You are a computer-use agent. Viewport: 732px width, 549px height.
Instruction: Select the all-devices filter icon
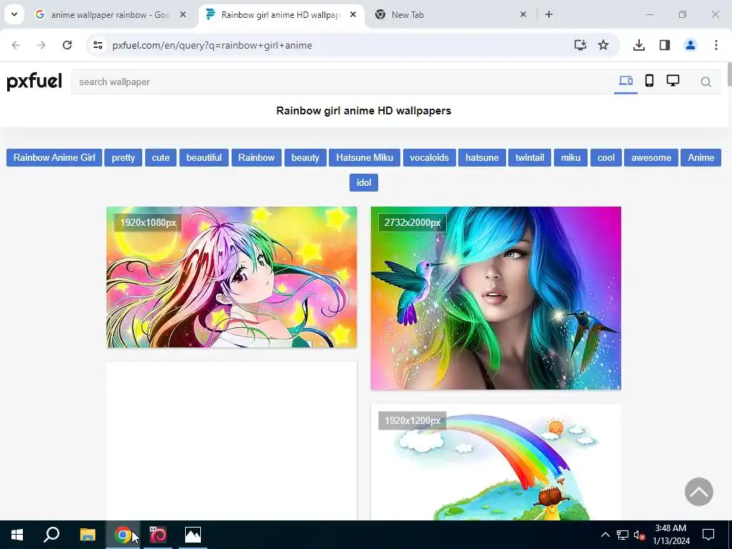[625, 81]
